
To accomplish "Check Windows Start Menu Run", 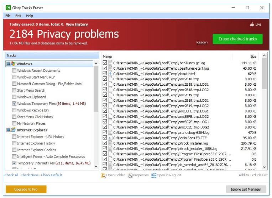I will tap(14, 77).
